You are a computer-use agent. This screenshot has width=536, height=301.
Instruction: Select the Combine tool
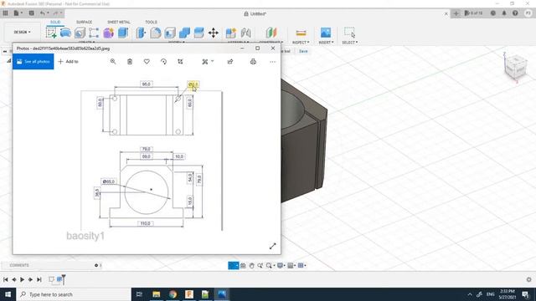pos(184,33)
